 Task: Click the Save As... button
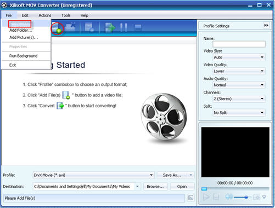pyautogui.click(x=172, y=175)
